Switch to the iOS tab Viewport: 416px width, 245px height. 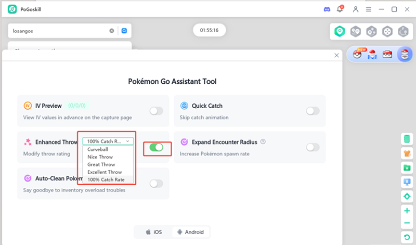point(153,232)
